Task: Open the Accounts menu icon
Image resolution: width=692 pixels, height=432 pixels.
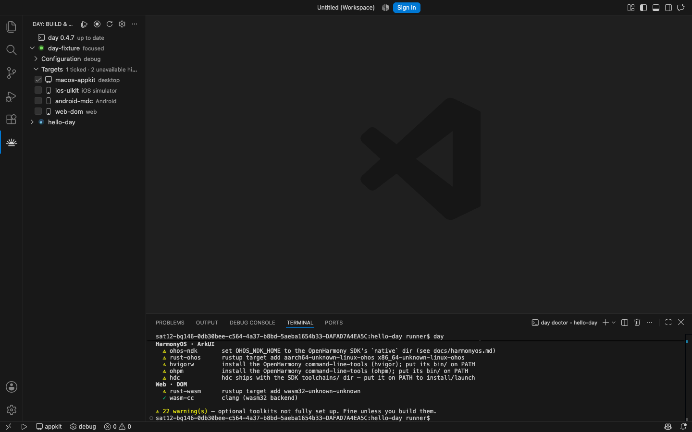Action: 12,387
